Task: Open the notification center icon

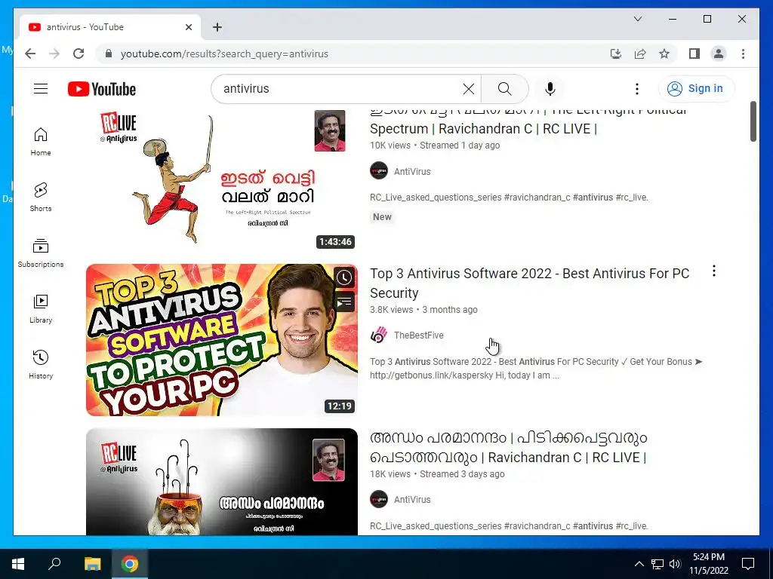Action: tap(748, 564)
